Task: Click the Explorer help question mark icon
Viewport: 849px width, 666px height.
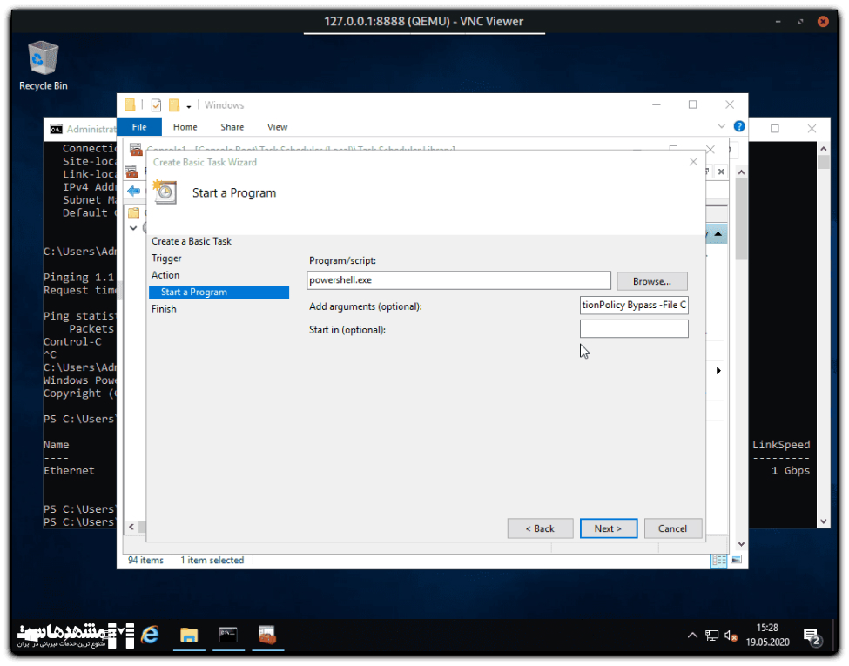Action: [739, 126]
